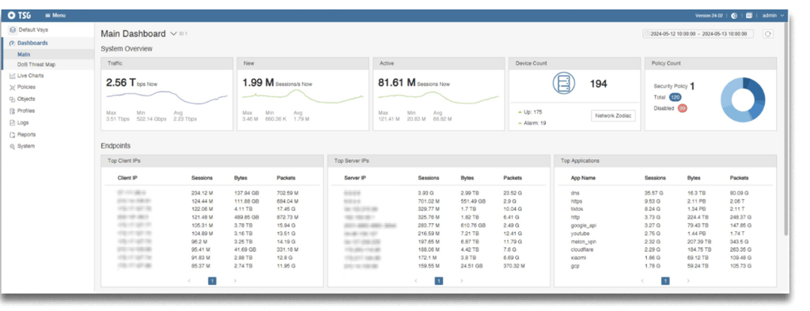
Task: Select Dashboards in the sidebar
Action: pos(47,43)
